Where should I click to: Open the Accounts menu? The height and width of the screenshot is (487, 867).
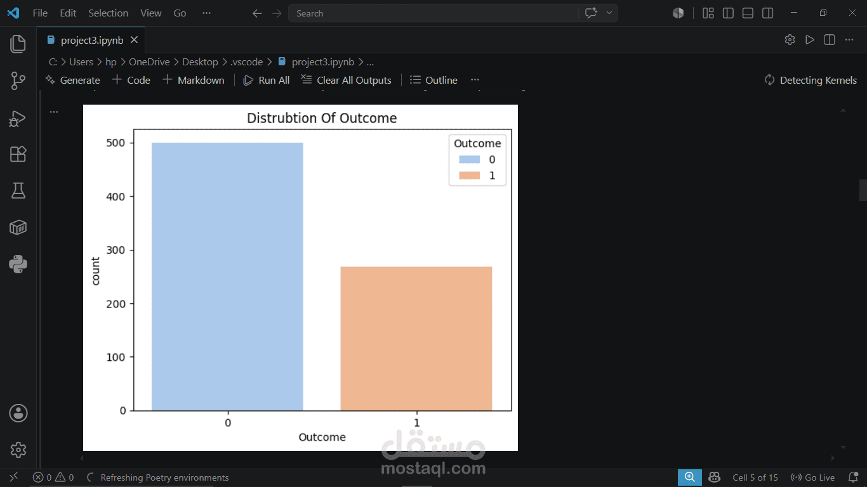tap(18, 413)
